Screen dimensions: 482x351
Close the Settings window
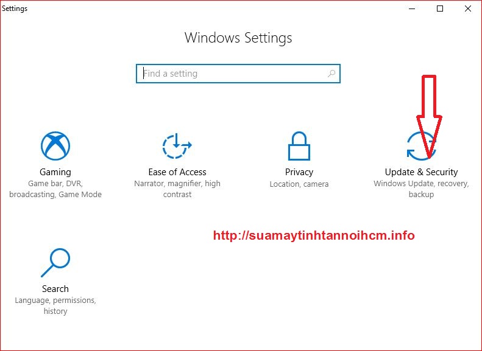click(468, 9)
